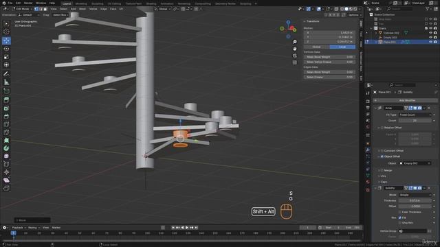Select the Smooth tool
The height and width of the screenshot is (247, 440).
coord(6,156)
